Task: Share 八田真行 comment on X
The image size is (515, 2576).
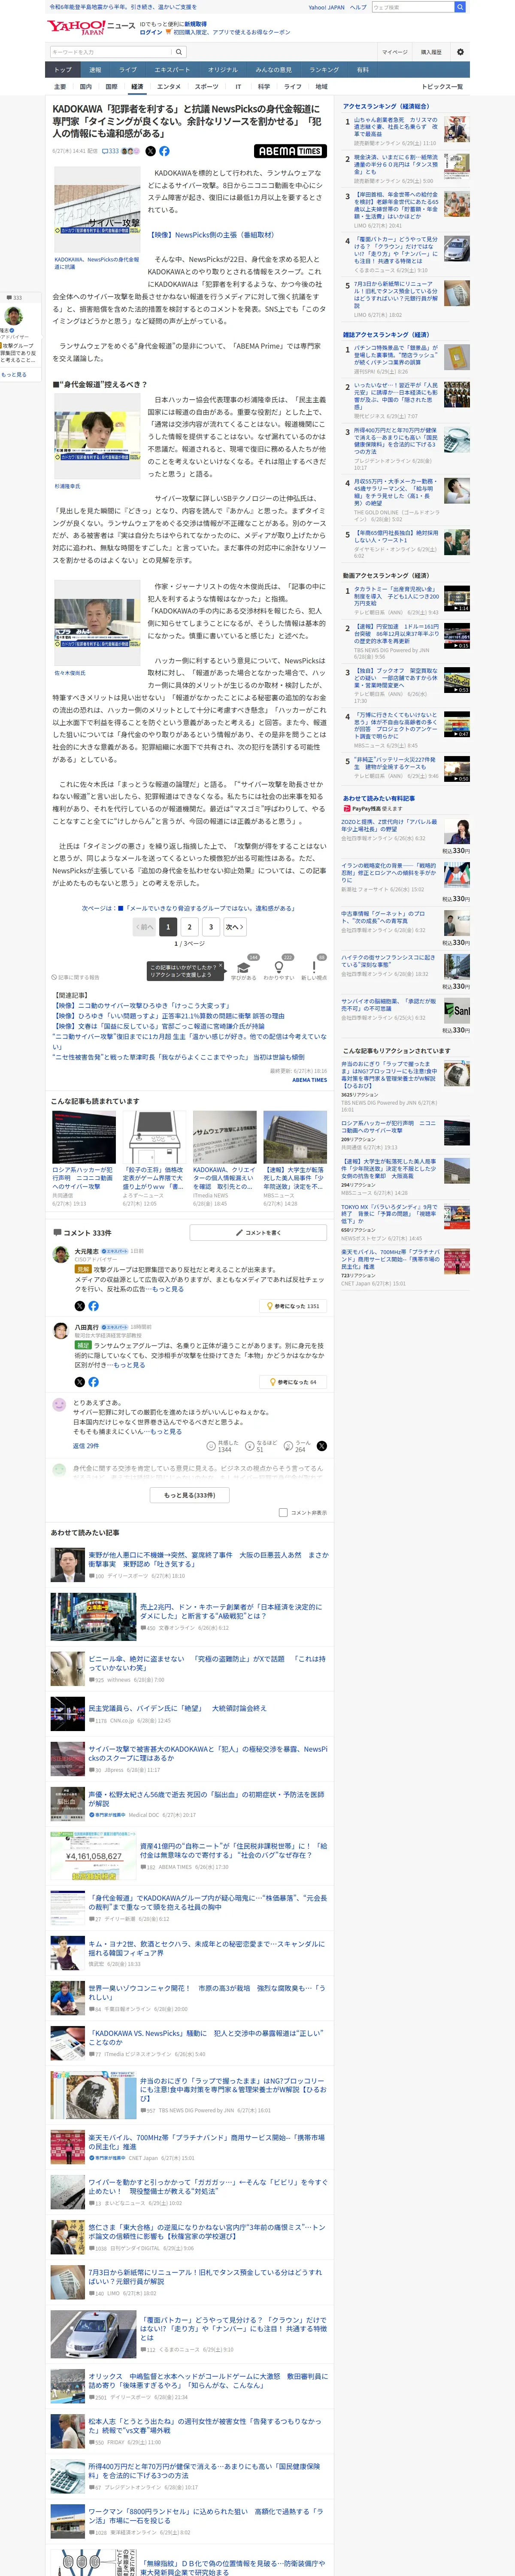Action: tap(80, 1381)
